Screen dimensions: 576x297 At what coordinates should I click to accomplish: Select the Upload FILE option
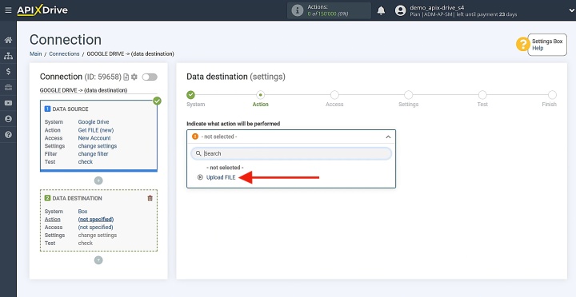pos(221,177)
